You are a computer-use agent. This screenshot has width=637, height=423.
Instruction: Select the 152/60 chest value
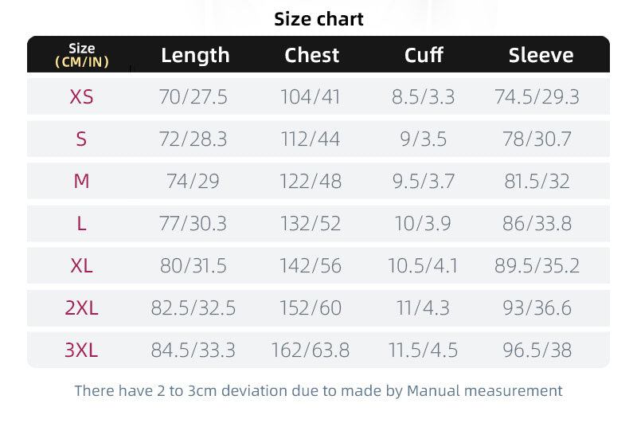(x=311, y=308)
